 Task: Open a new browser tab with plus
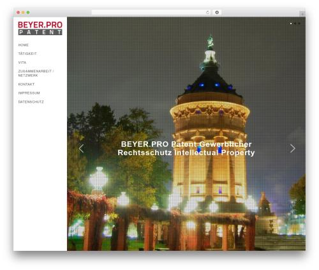(x=302, y=14)
